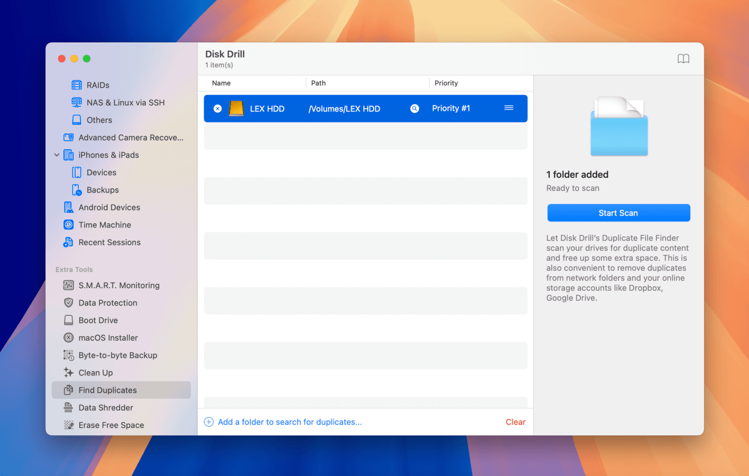The height and width of the screenshot is (476, 749).
Task: Click the Backups icon
Action: coord(77,190)
